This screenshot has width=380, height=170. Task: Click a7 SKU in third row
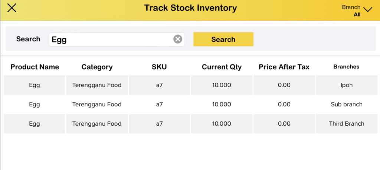159,123
